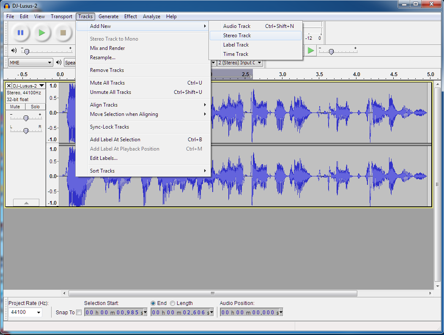
Task: Close the DJ-Lusus-2 track via its X icon
Action: pyautogui.click(x=8, y=85)
